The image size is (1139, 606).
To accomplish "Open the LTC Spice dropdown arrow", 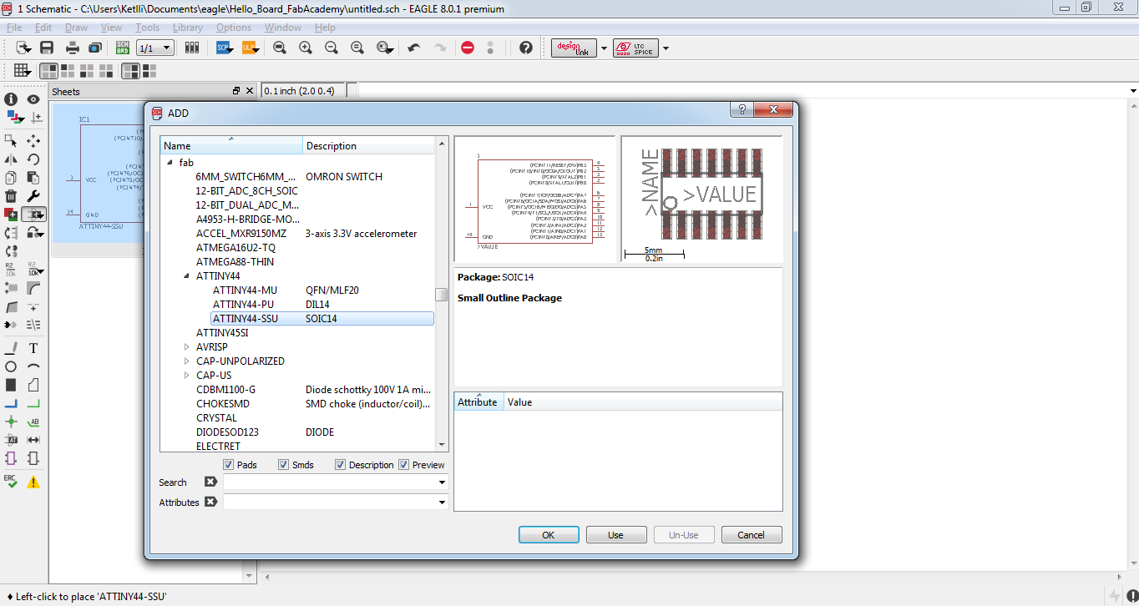I will click(x=666, y=48).
